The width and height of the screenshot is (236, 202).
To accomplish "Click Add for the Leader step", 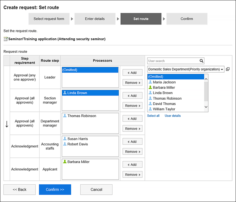I will [x=132, y=73].
